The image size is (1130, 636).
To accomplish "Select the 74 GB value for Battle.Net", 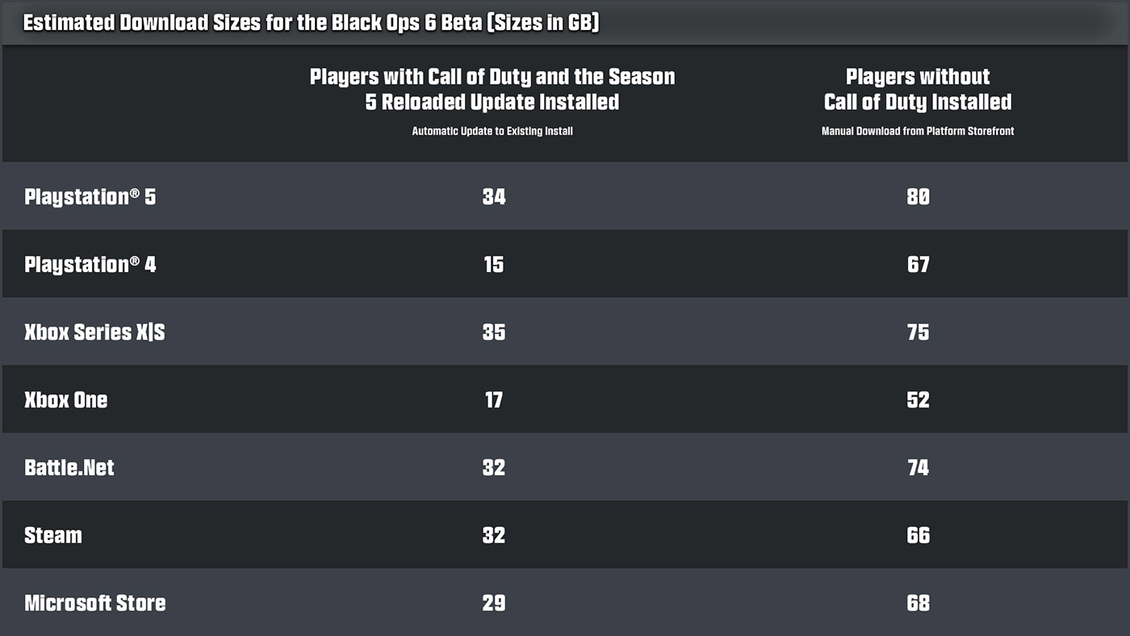I will click(x=918, y=468).
